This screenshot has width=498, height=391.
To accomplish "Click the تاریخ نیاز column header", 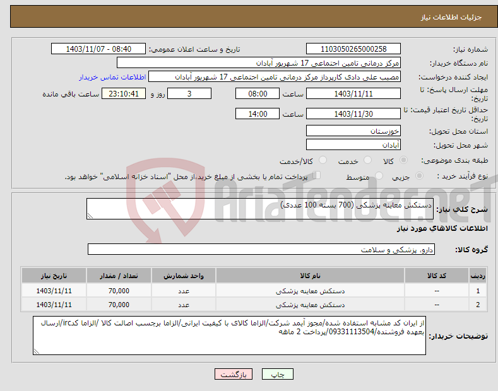I will (x=54, y=276).
